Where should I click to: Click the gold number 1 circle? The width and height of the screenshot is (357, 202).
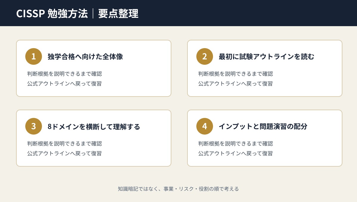[34, 56]
